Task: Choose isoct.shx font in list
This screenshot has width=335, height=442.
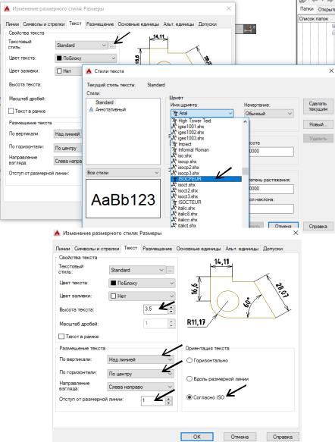Action: 206,185
